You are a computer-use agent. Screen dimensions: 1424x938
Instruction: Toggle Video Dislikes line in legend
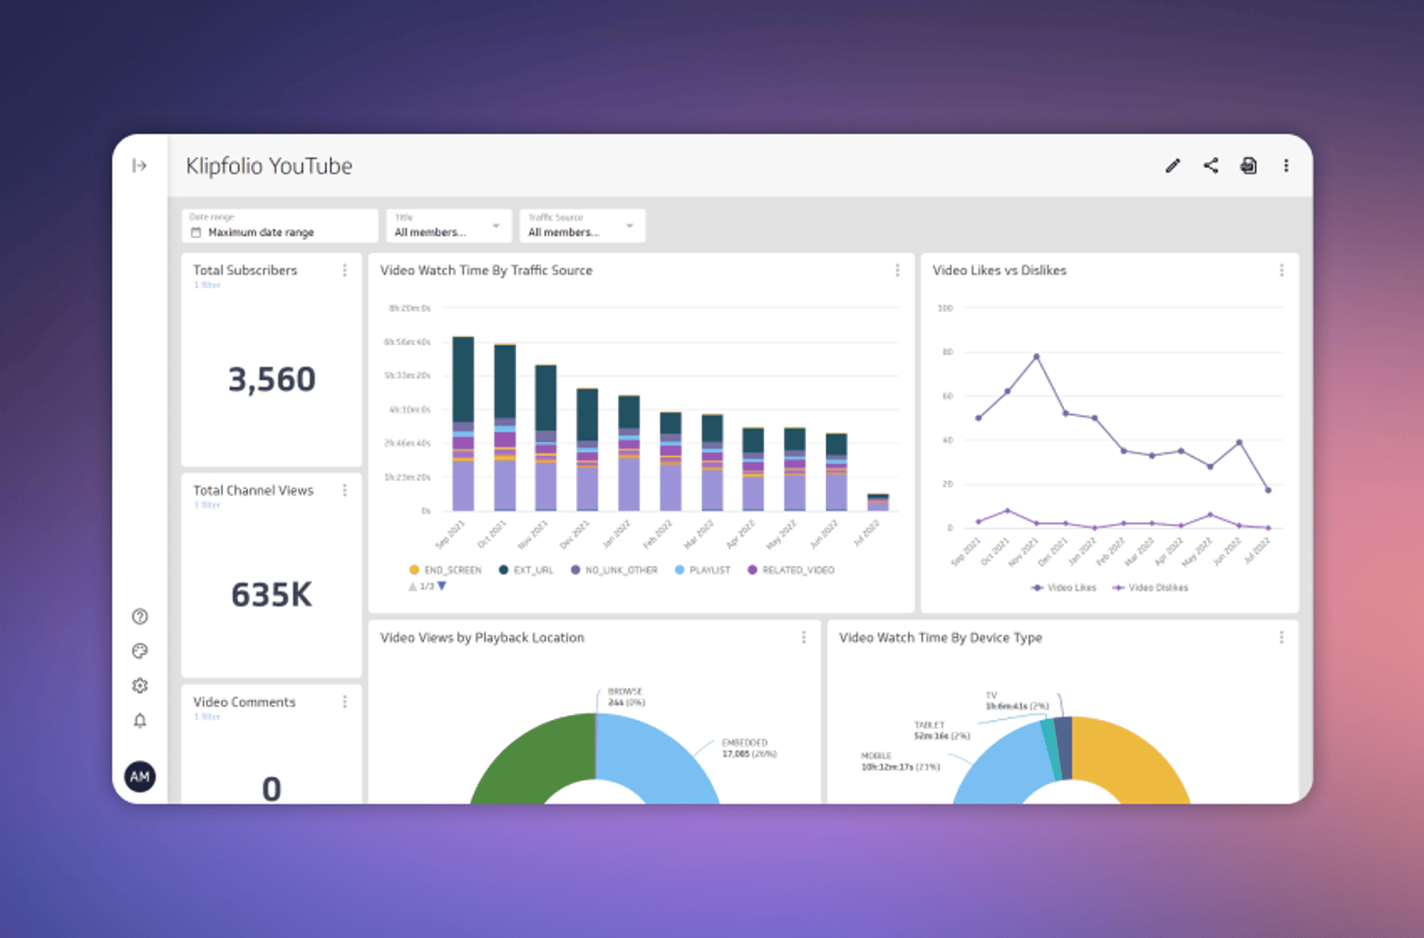tap(1150, 588)
